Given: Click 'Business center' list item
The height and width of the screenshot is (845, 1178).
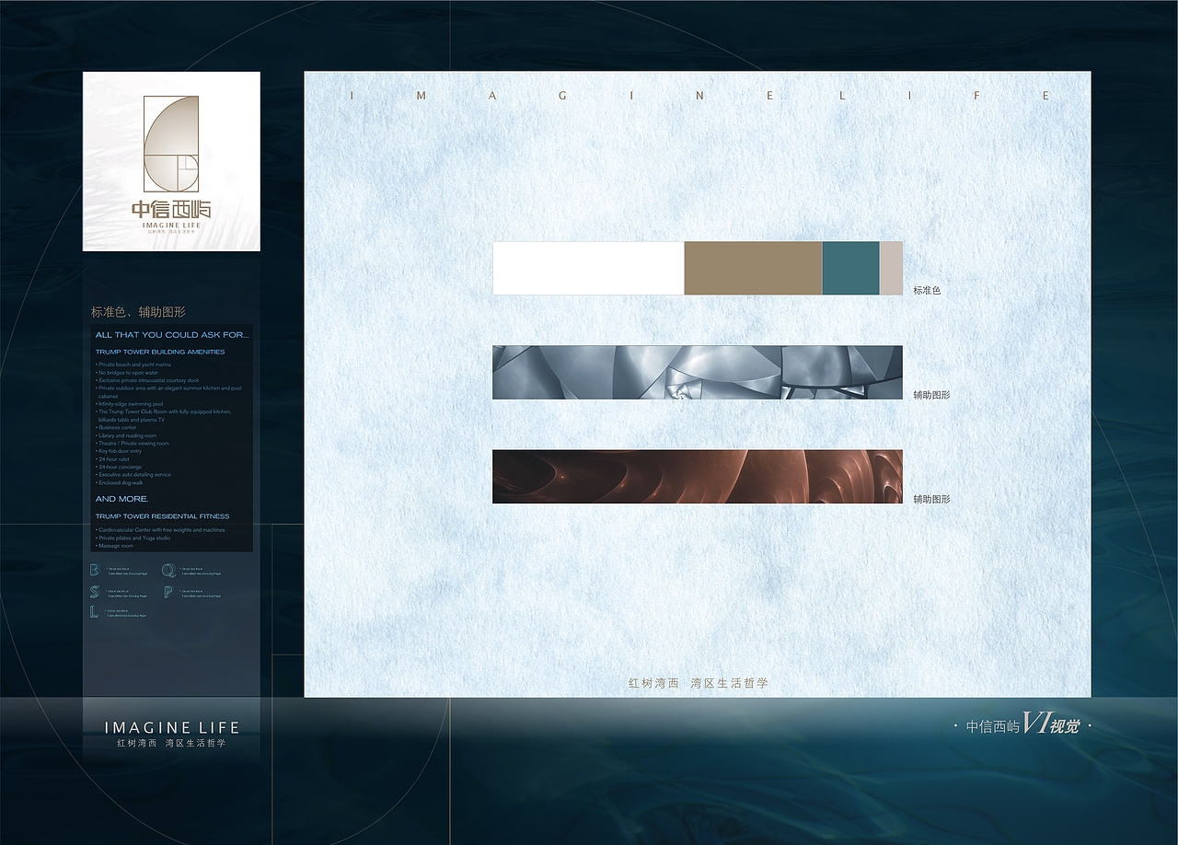Looking at the screenshot, I should coord(117,428).
